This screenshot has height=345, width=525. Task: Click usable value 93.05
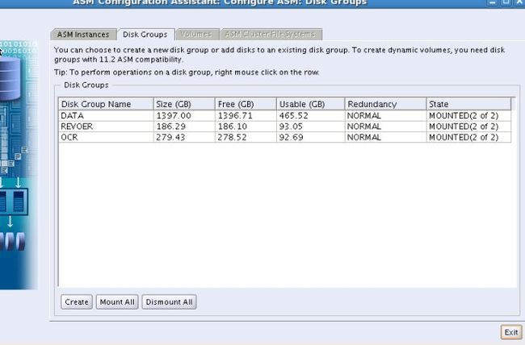pyautogui.click(x=291, y=127)
